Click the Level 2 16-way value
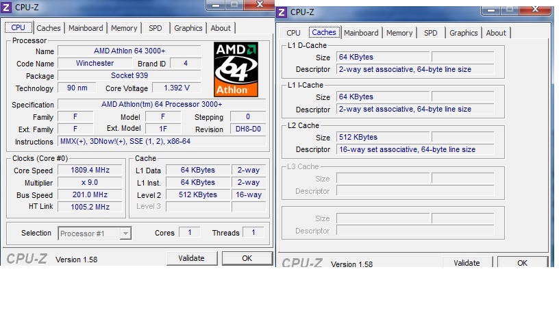This screenshot has height=315, width=559. click(x=249, y=195)
